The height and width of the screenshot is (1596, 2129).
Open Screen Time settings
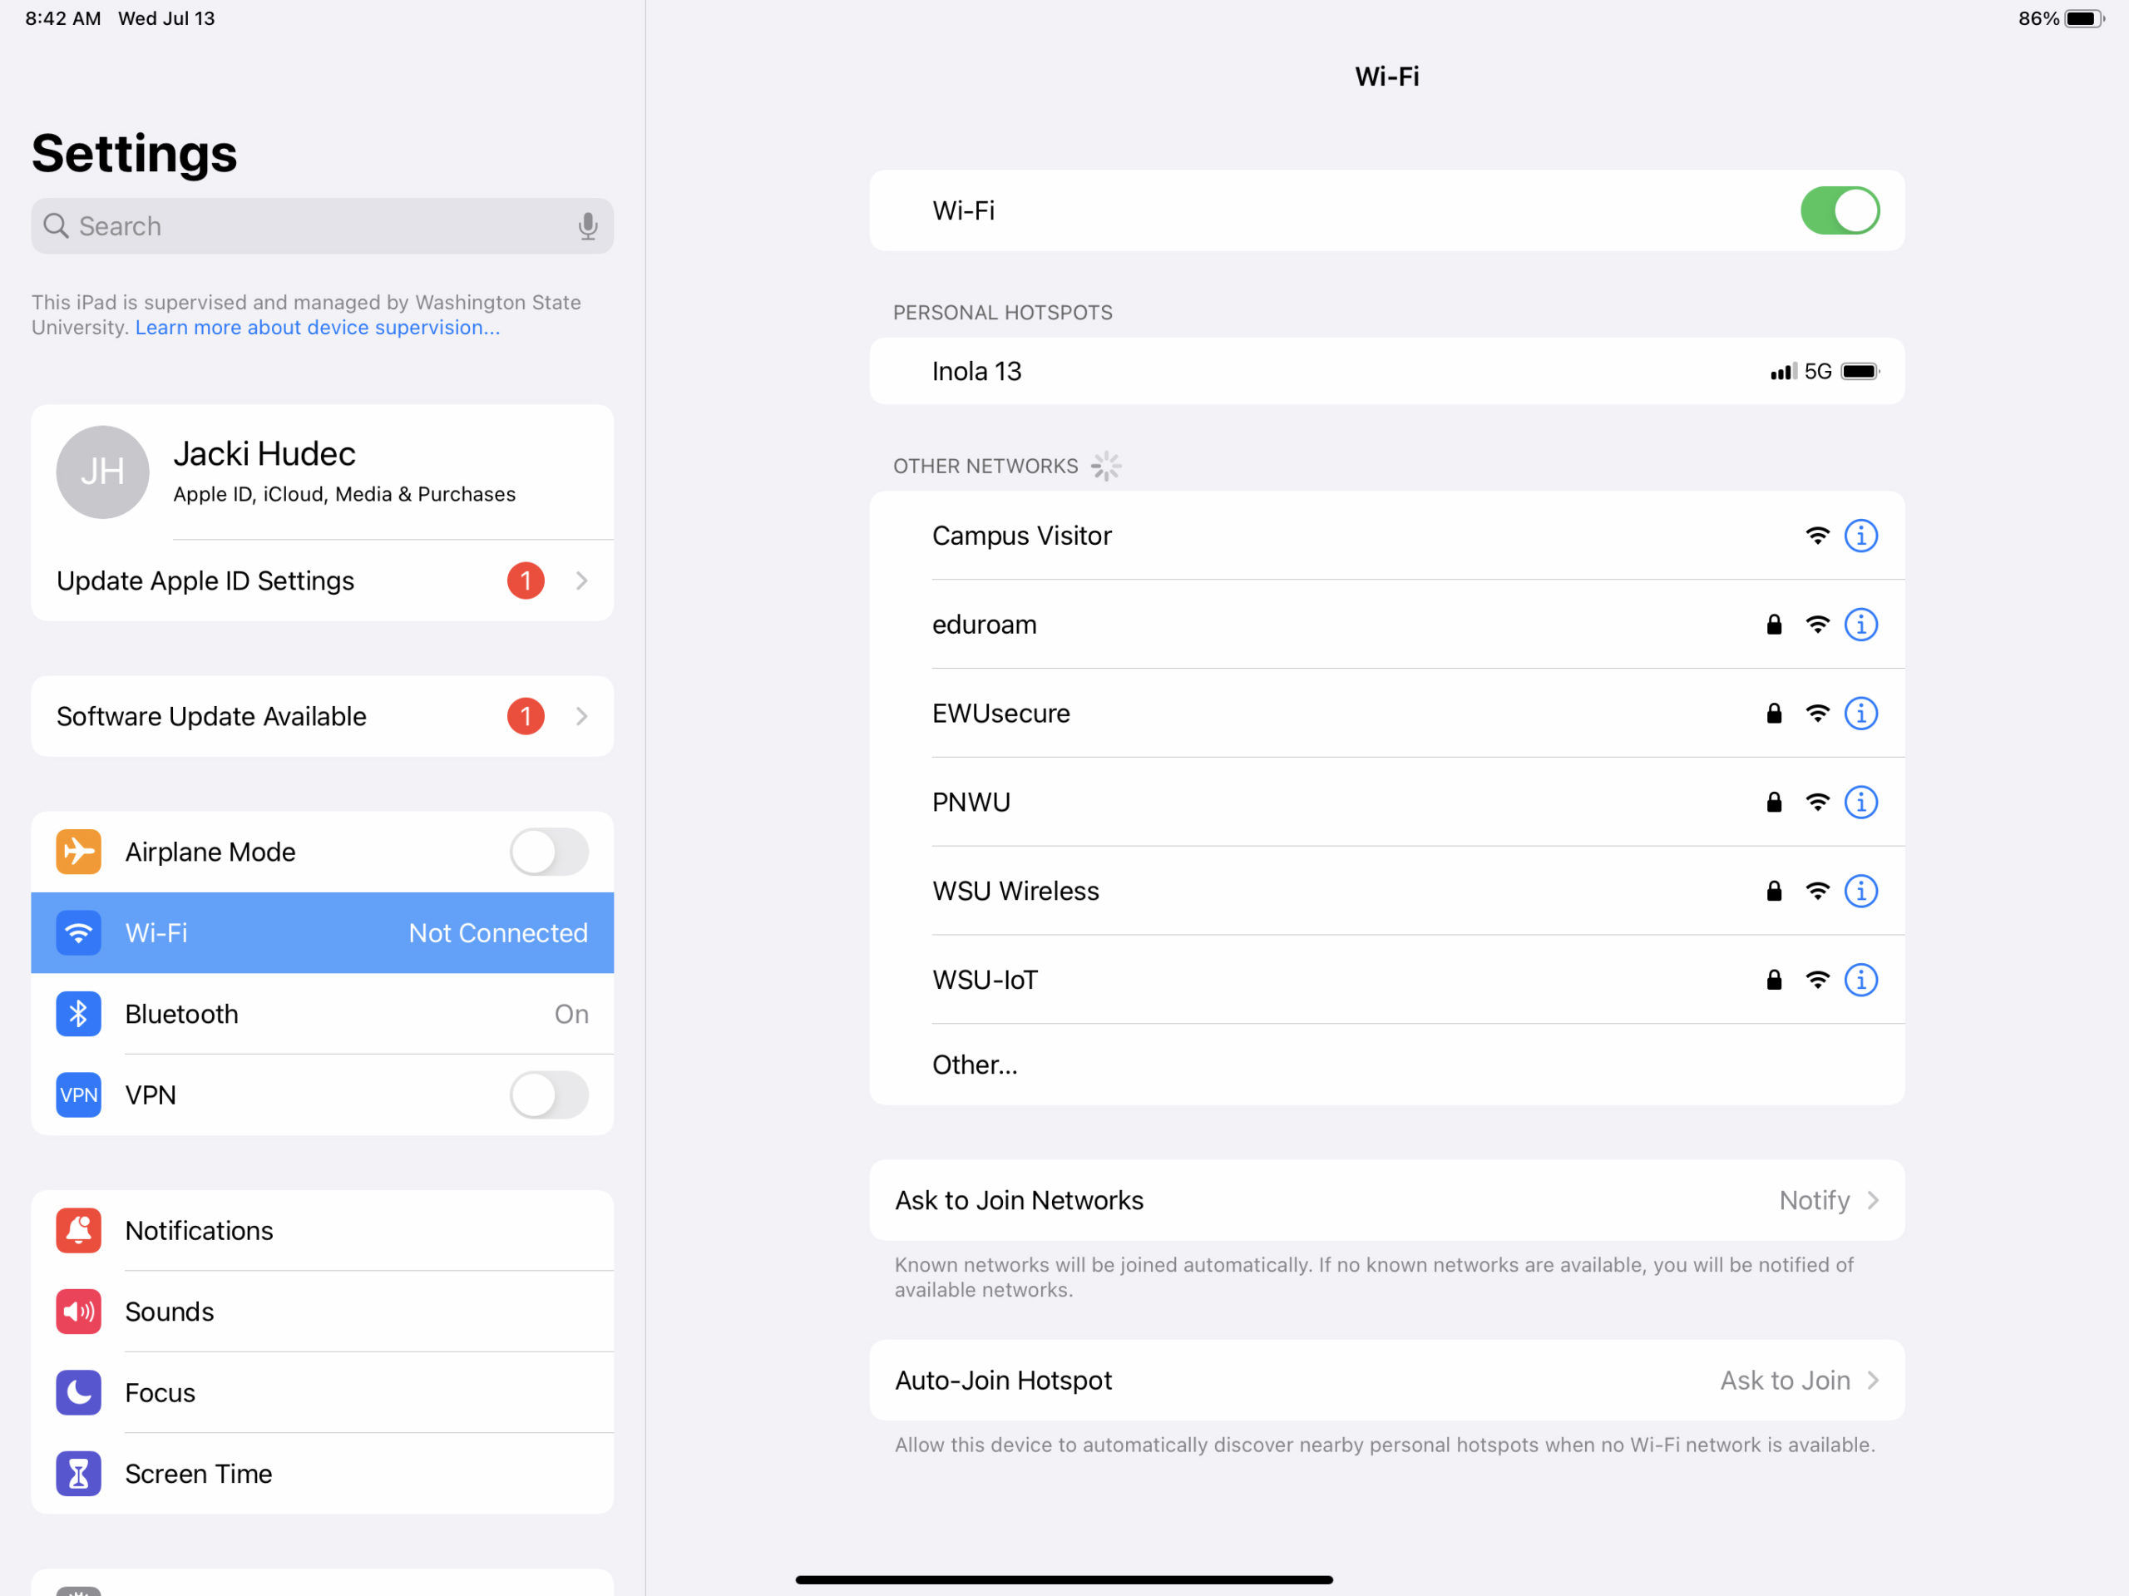(323, 1473)
